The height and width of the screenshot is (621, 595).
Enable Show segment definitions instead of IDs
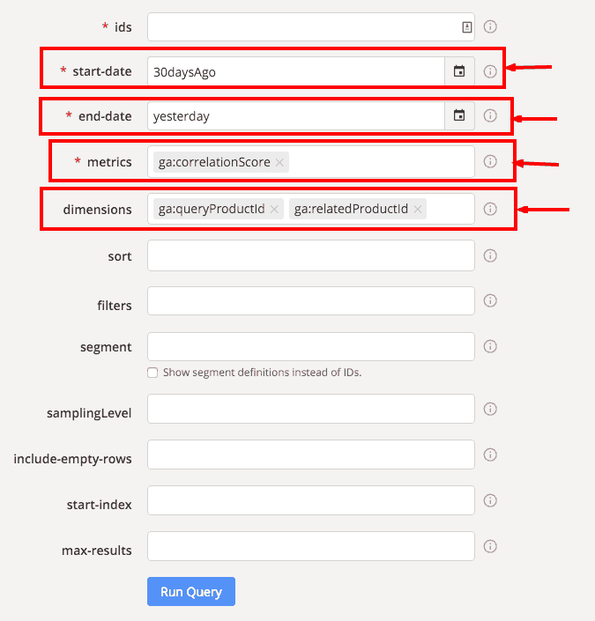coord(152,373)
